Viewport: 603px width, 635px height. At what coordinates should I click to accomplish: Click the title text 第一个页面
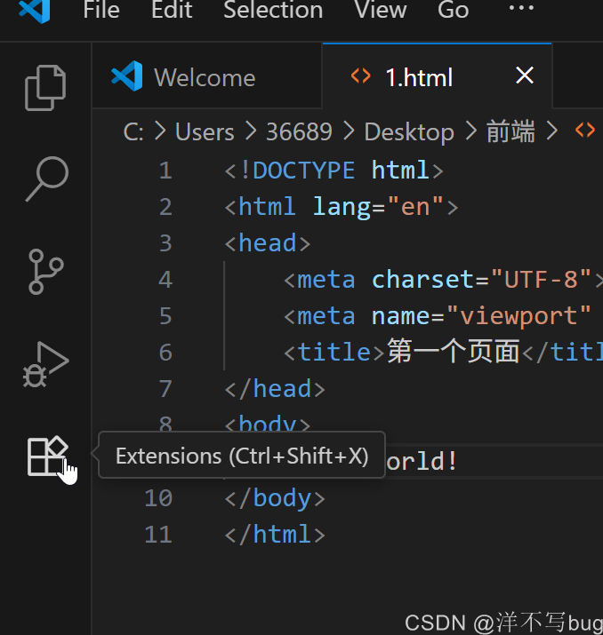pos(454,352)
